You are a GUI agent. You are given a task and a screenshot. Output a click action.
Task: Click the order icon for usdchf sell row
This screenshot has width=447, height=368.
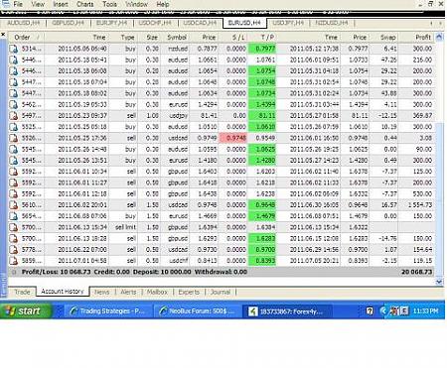[14, 261]
